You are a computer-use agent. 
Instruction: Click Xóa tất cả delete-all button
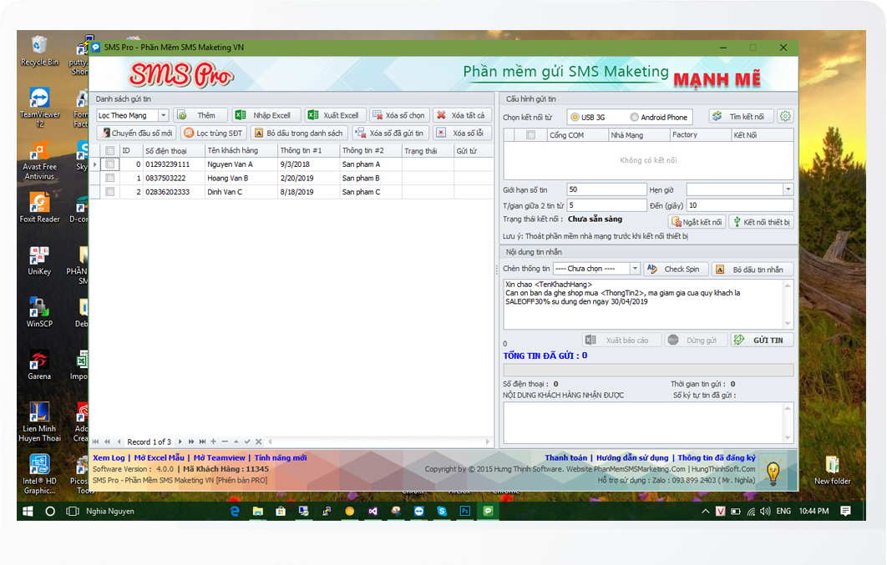point(463,115)
